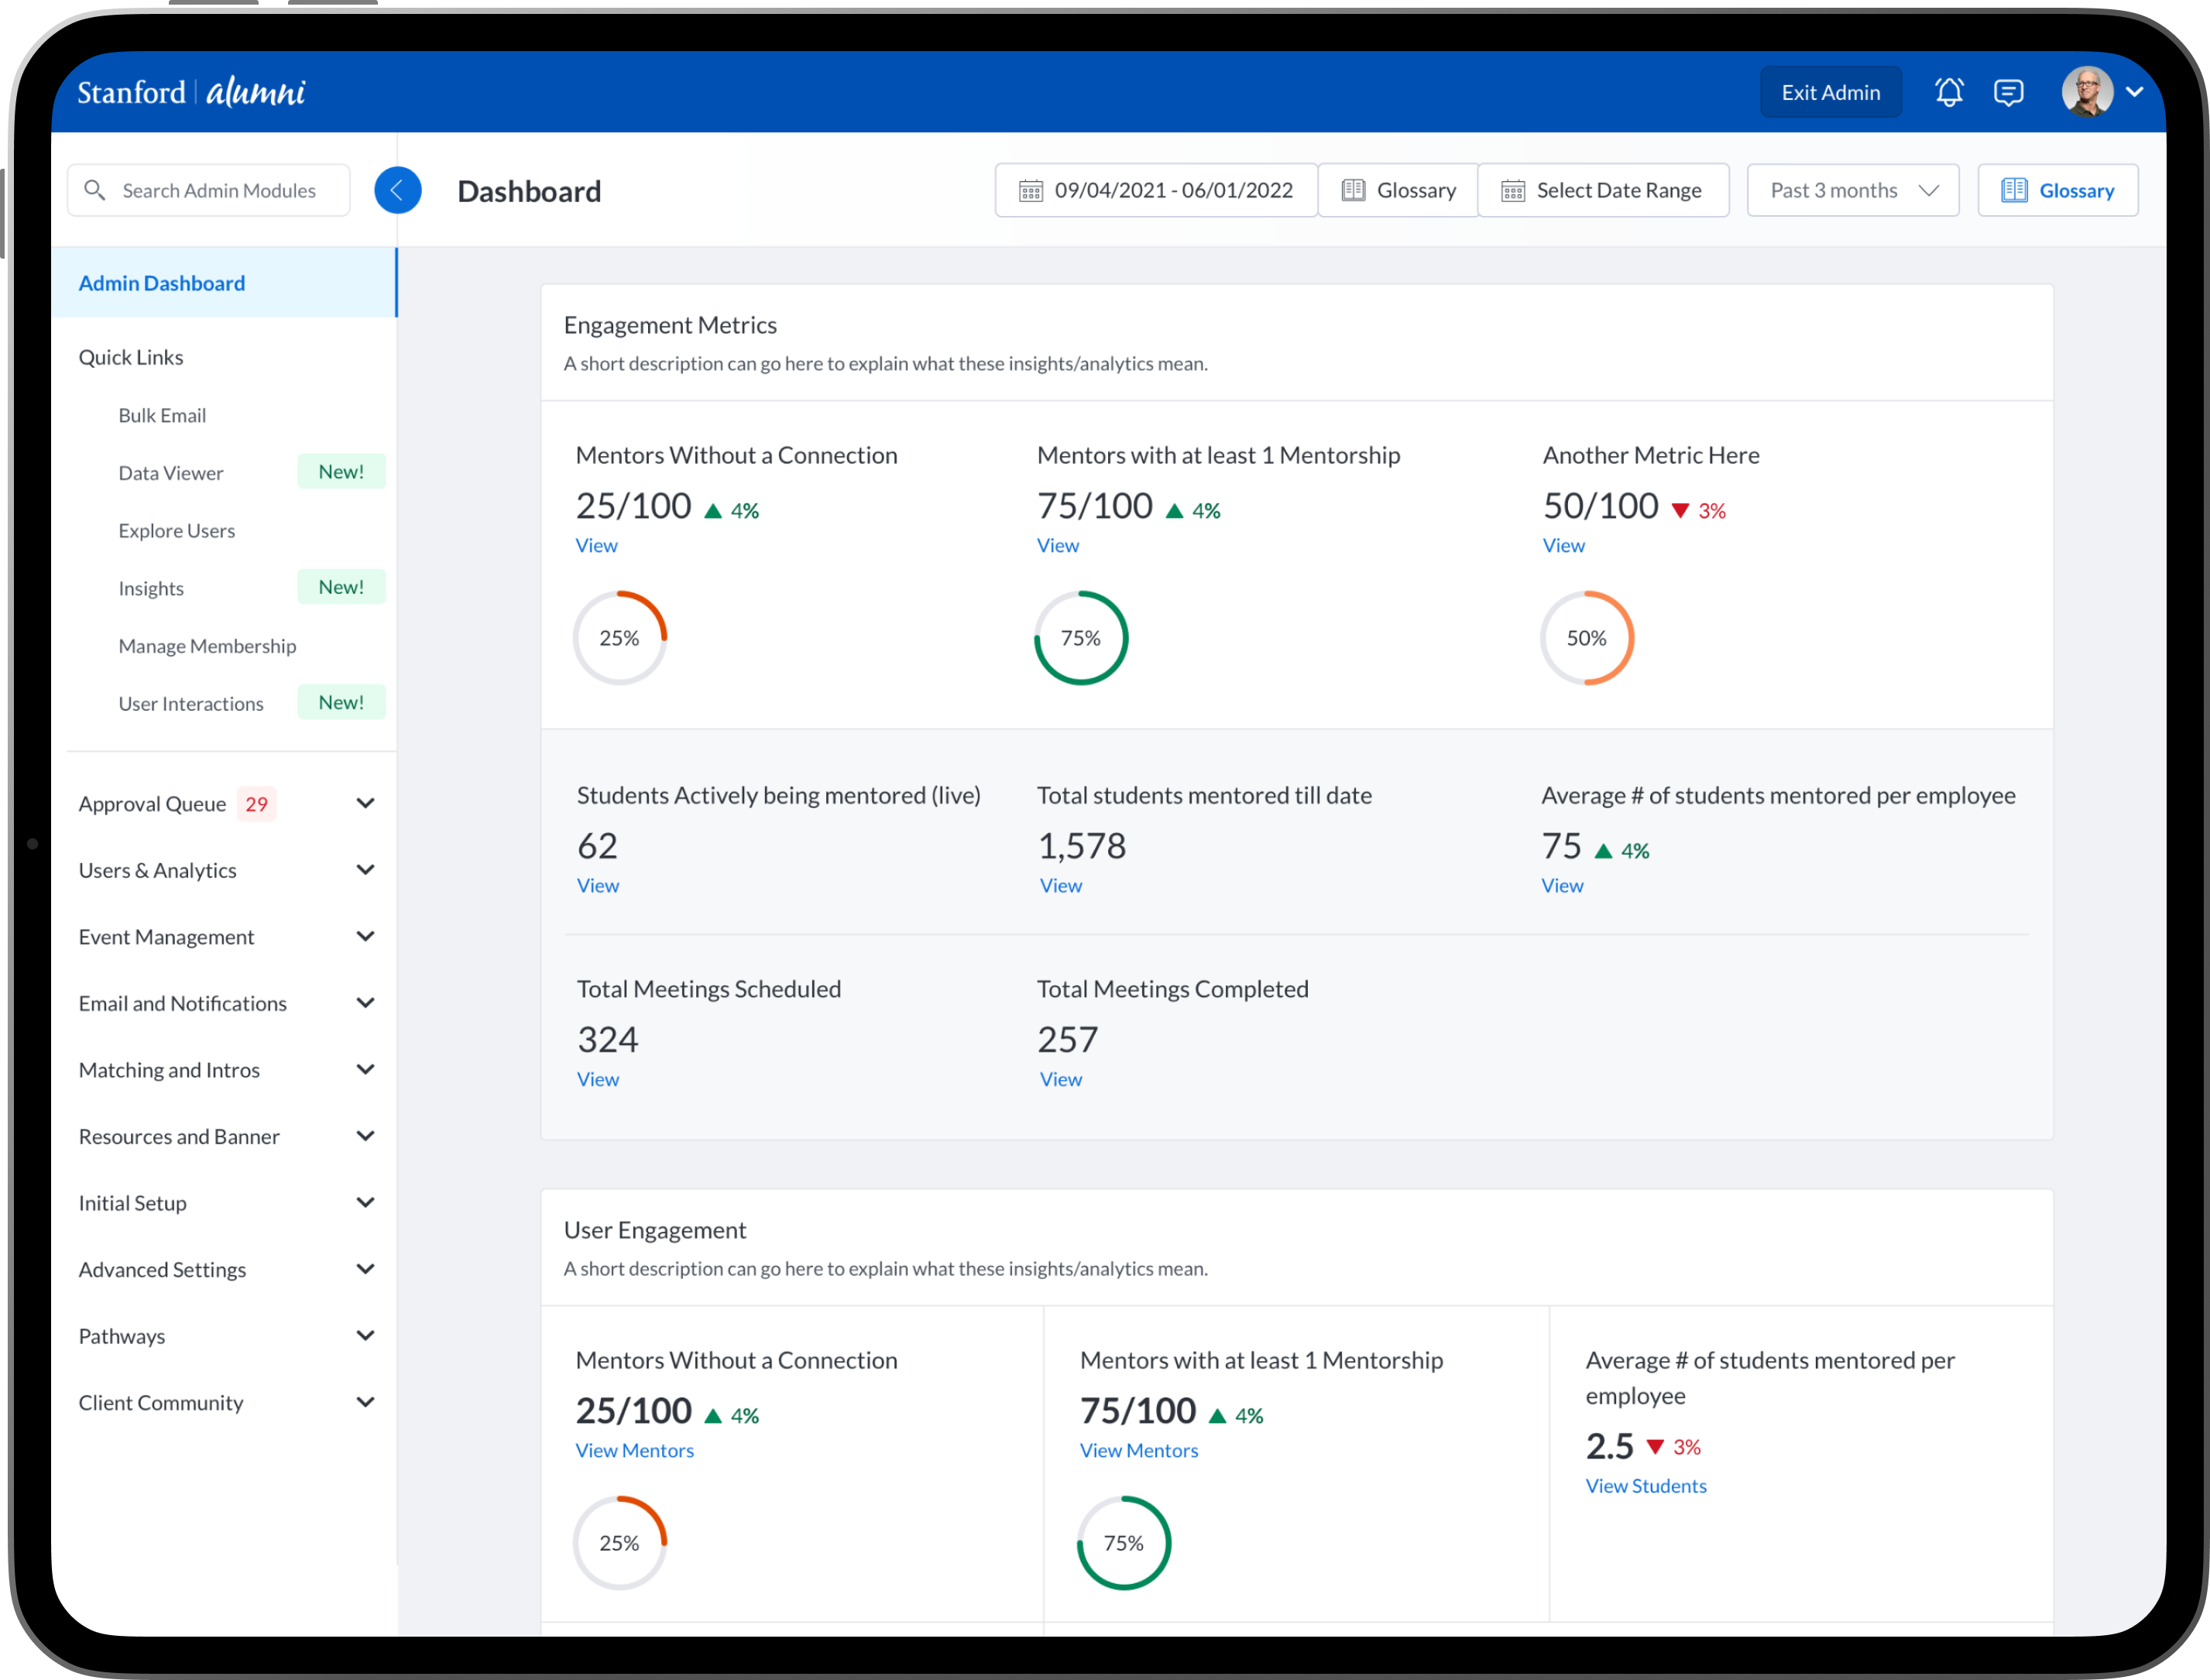Click the user profile avatar

[x=2087, y=92]
